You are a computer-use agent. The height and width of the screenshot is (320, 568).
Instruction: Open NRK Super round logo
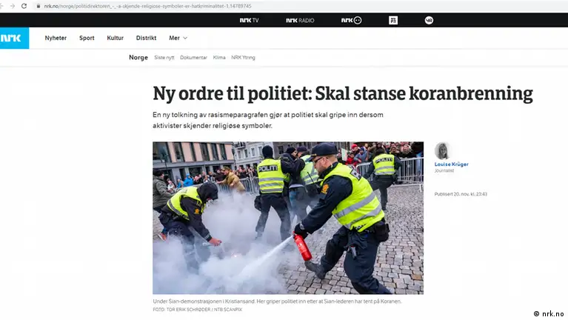351,20
